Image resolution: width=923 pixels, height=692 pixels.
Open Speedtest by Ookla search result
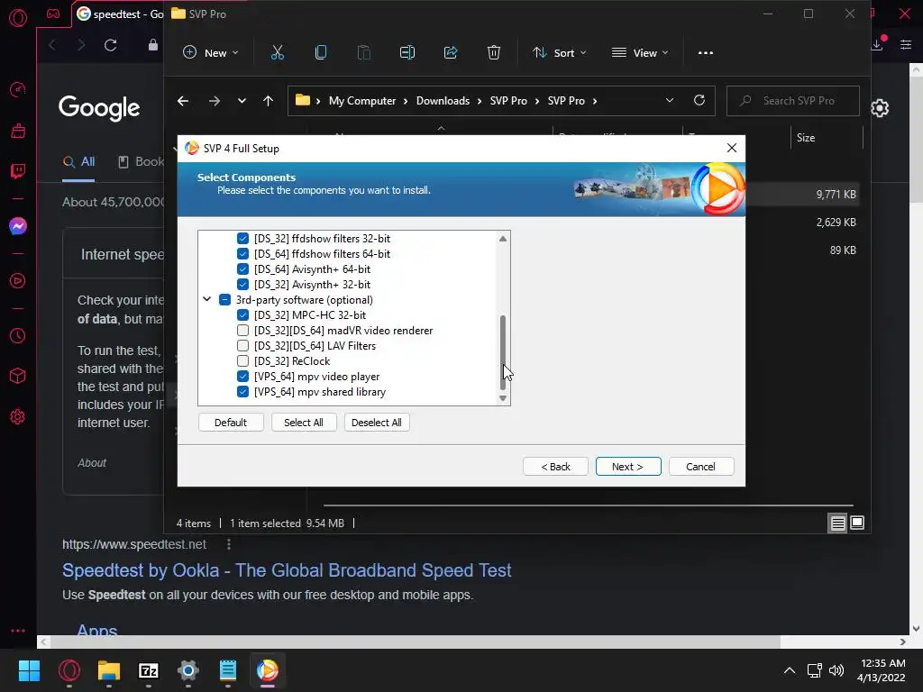click(x=287, y=570)
